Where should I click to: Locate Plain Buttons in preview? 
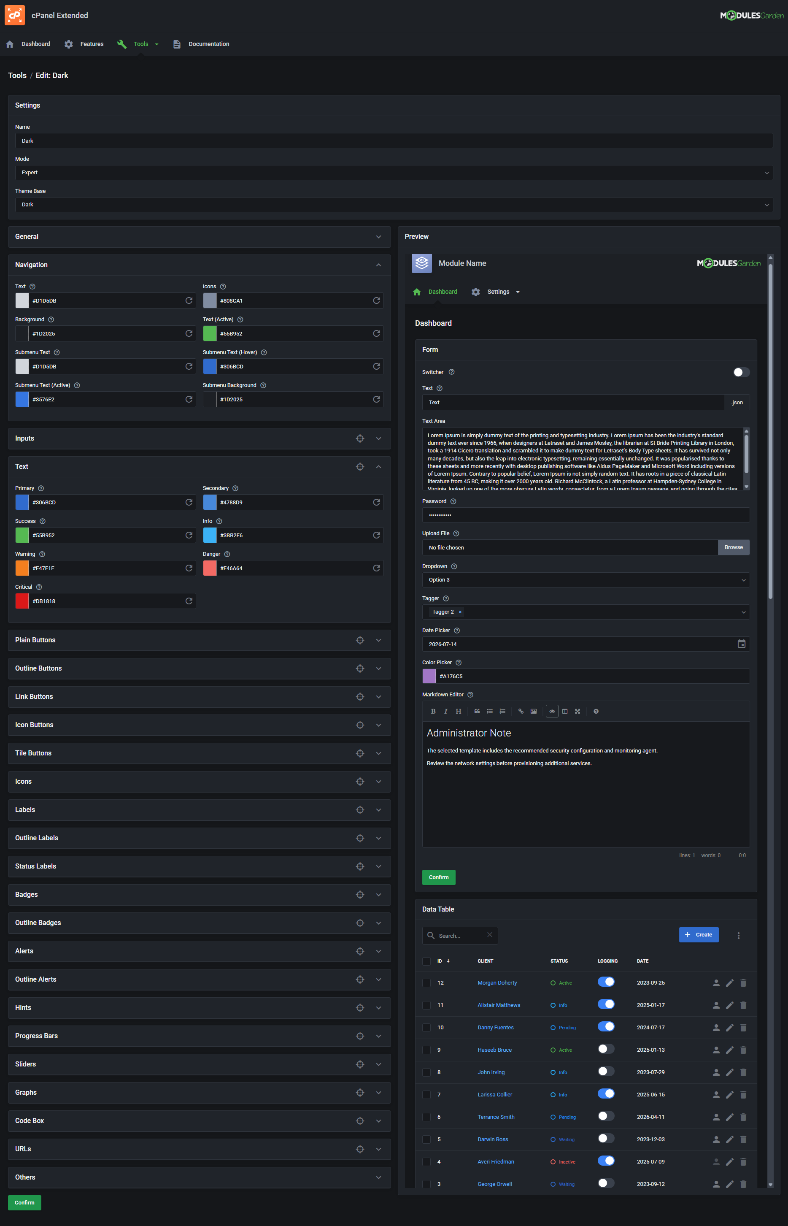360,640
